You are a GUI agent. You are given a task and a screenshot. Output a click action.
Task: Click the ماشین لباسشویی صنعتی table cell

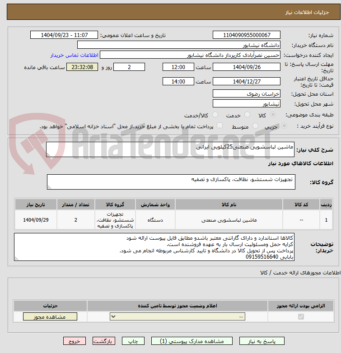(229, 220)
